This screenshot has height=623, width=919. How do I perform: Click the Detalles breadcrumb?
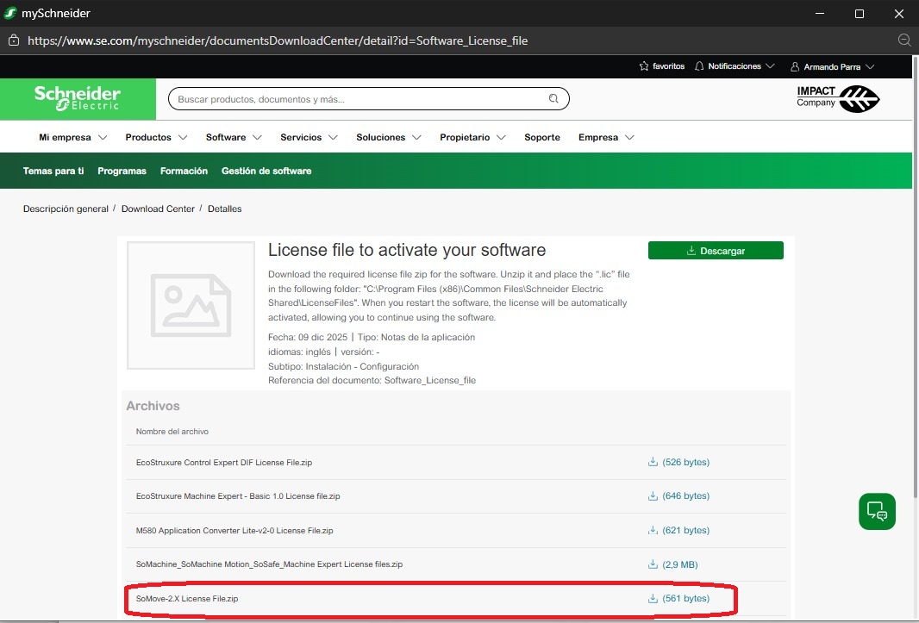tap(224, 209)
